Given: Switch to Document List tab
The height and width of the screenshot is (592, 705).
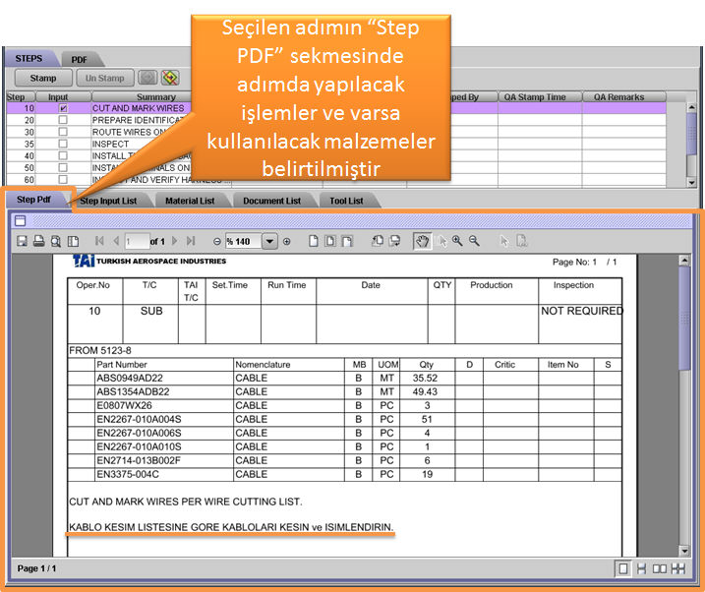Looking at the screenshot, I should [x=272, y=201].
